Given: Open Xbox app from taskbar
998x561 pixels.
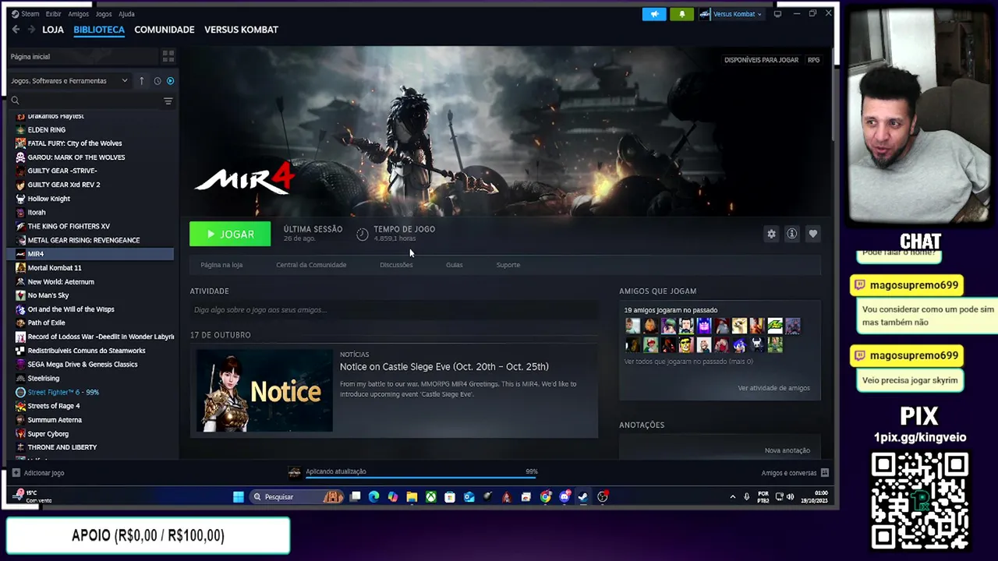Looking at the screenshot, I should pyautogui.click(x=430, y=497).
